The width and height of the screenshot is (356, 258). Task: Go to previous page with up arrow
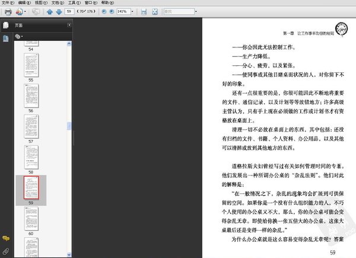tap(49, 11)
